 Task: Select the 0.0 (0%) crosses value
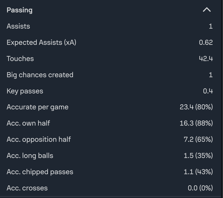click(x=200, y=188)
